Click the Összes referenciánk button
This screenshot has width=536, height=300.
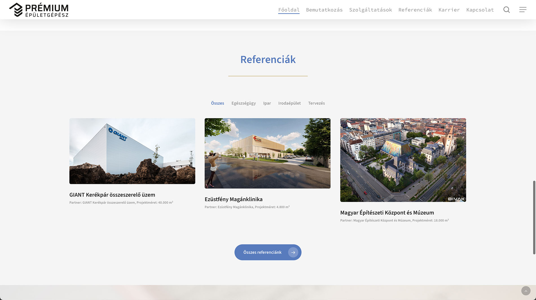coord(268,252)
